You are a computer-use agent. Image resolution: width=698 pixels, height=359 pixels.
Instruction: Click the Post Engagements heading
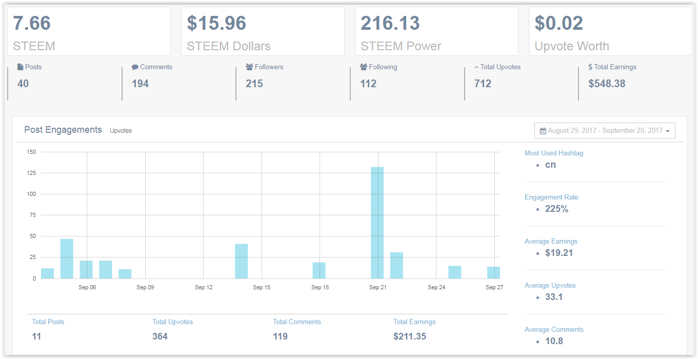tap(63, 130)
